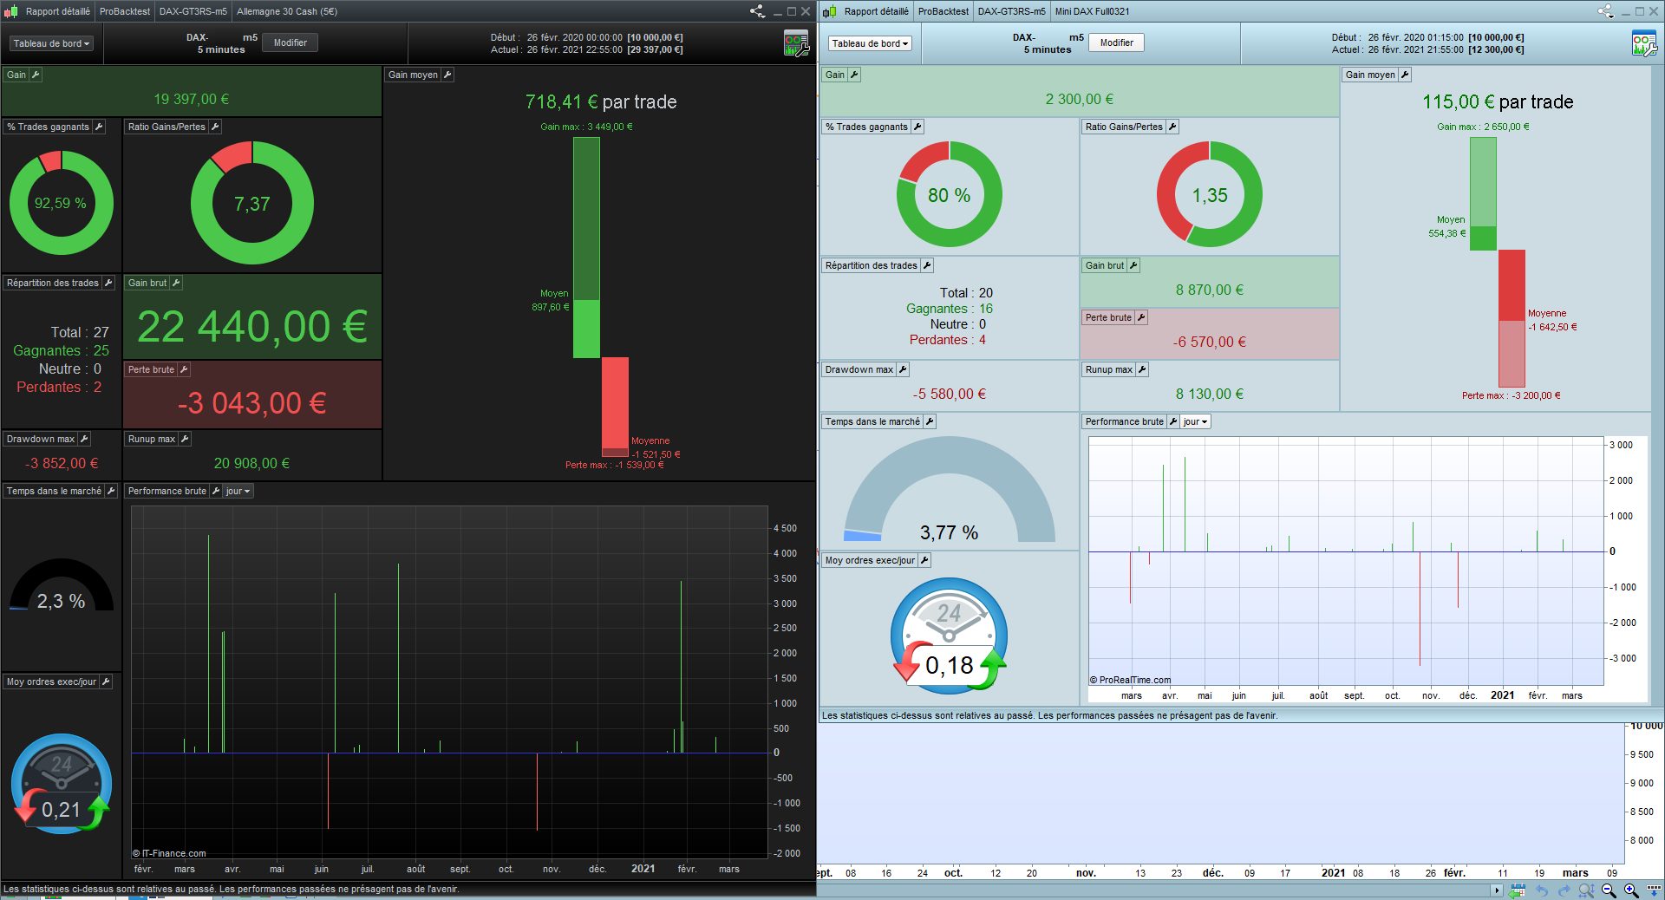Configure Moy ordres exec/jour in Mini DAX window
This screenshot has height=900, width=1665.
(924, 561)
